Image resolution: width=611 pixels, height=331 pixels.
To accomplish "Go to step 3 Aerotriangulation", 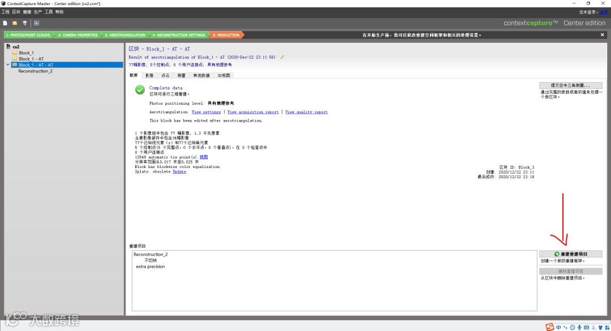I will [125, 35].
